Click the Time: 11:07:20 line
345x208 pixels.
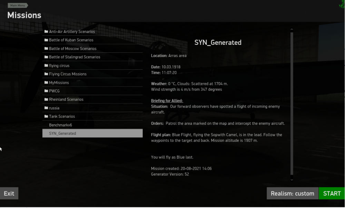(164, 72)
